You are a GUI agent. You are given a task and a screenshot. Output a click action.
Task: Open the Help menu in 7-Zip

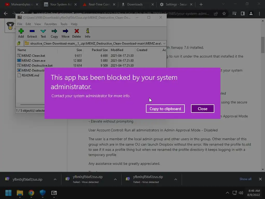pyautogui.click(x=74, y=24)
